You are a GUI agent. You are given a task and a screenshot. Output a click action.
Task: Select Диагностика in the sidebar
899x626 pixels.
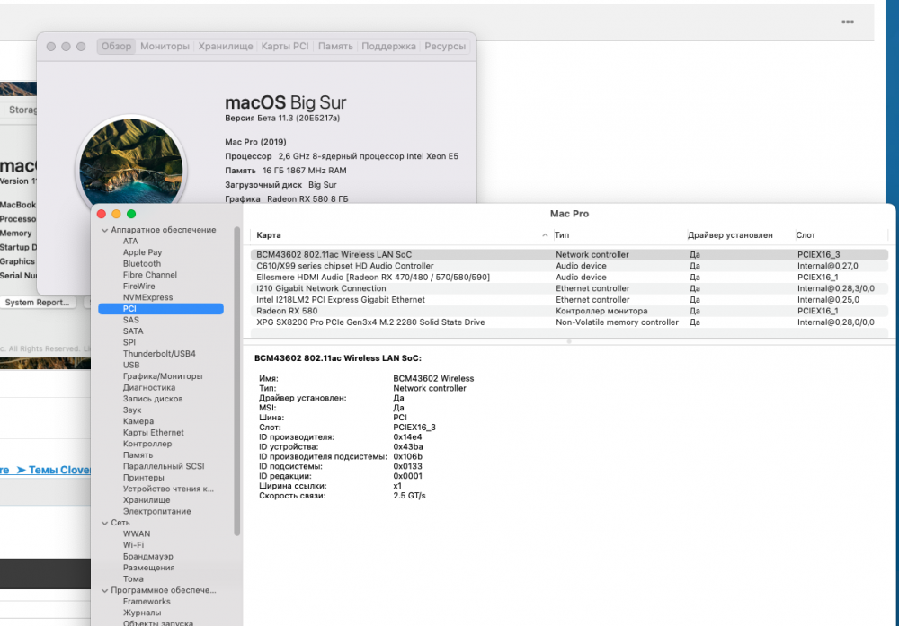(148, 388)
